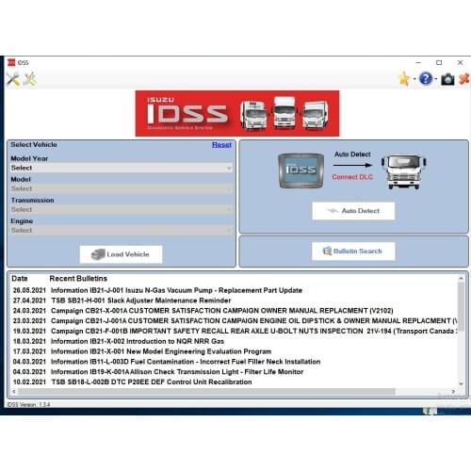Click the IDSS tablet device image
The image size is (471, 471).
301,171
